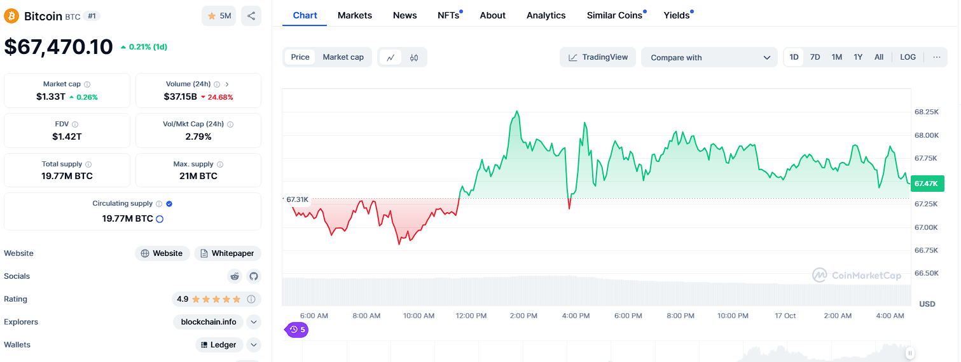Toggle the chart to Market cap view
The width and height of the screenshot is (961, 362).
(343, 57)
